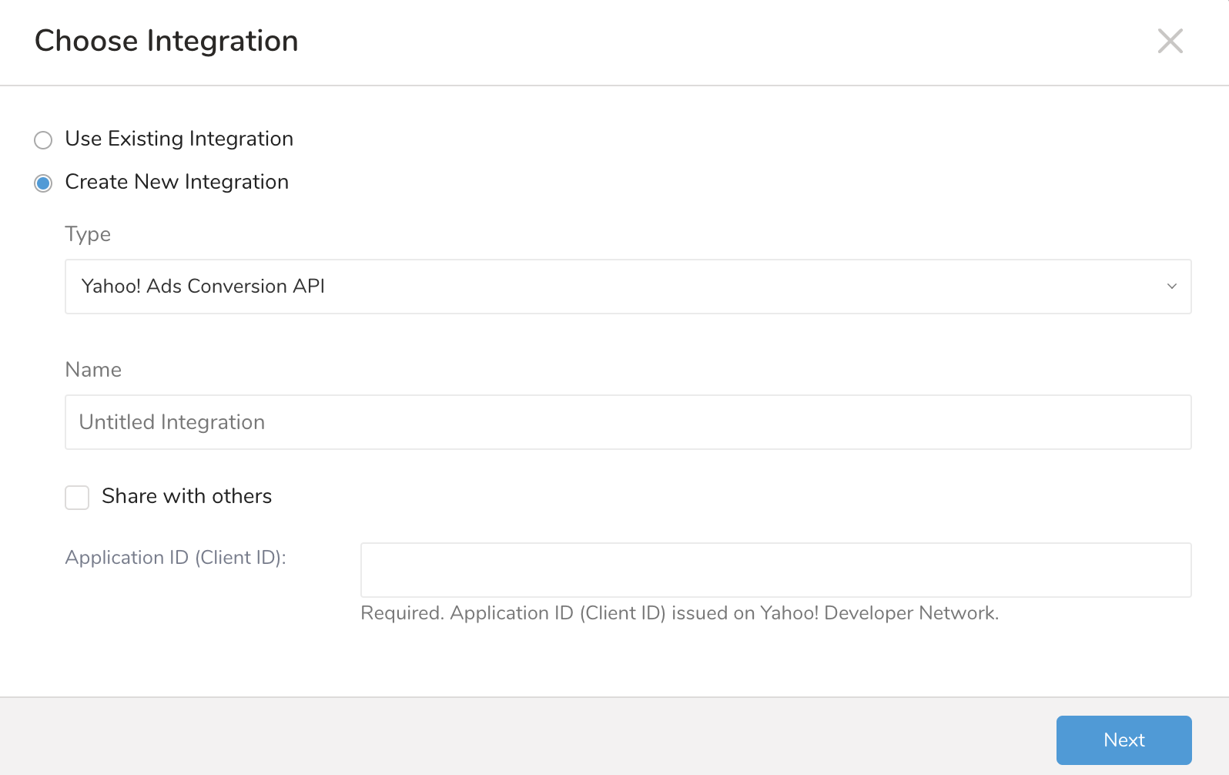Open the Type dropdown showing Yahoo! Ads Conversion API
This screenshot has height=775, width=1229.
[x=627, y=287]
